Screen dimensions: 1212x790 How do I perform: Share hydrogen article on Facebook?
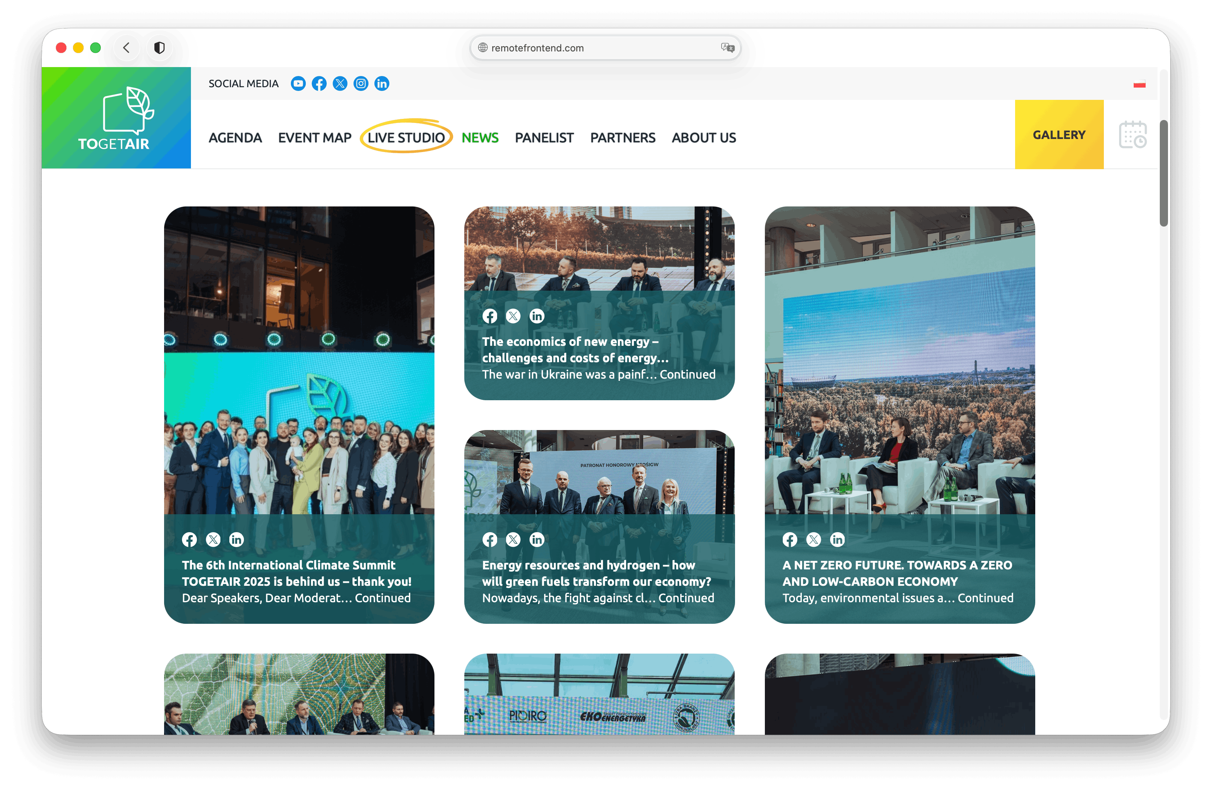coord(490,540)
